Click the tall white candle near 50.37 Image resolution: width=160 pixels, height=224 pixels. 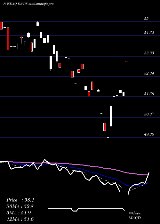[x=111, y=116]
